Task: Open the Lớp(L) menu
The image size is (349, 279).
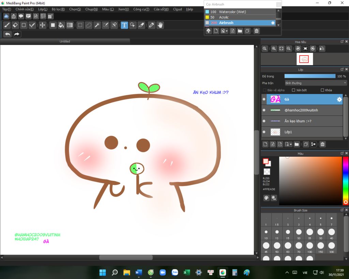Action: pos(43,9)
